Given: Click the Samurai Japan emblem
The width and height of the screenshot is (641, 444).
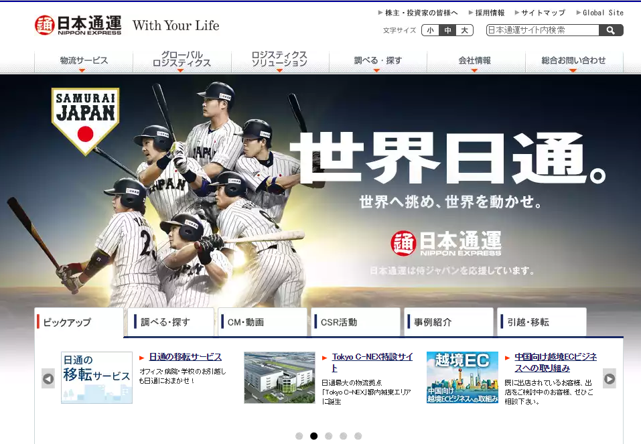Looking at the screenshot, I should coord(85,121).
